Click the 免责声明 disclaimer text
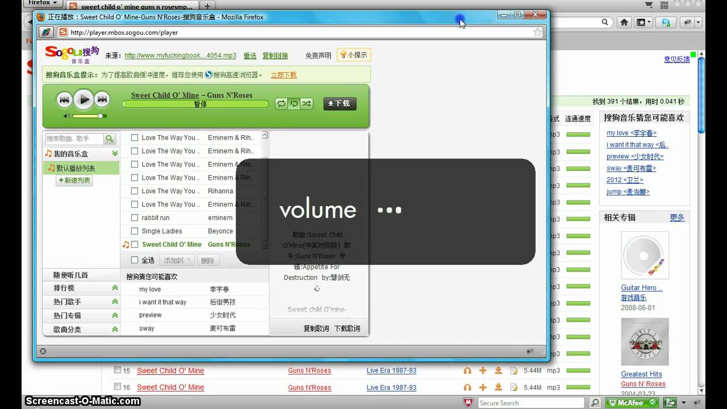 (x=318, y=56)
